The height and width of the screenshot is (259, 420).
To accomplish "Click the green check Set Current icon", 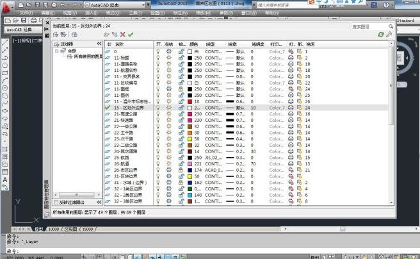I will click(131, 35).
